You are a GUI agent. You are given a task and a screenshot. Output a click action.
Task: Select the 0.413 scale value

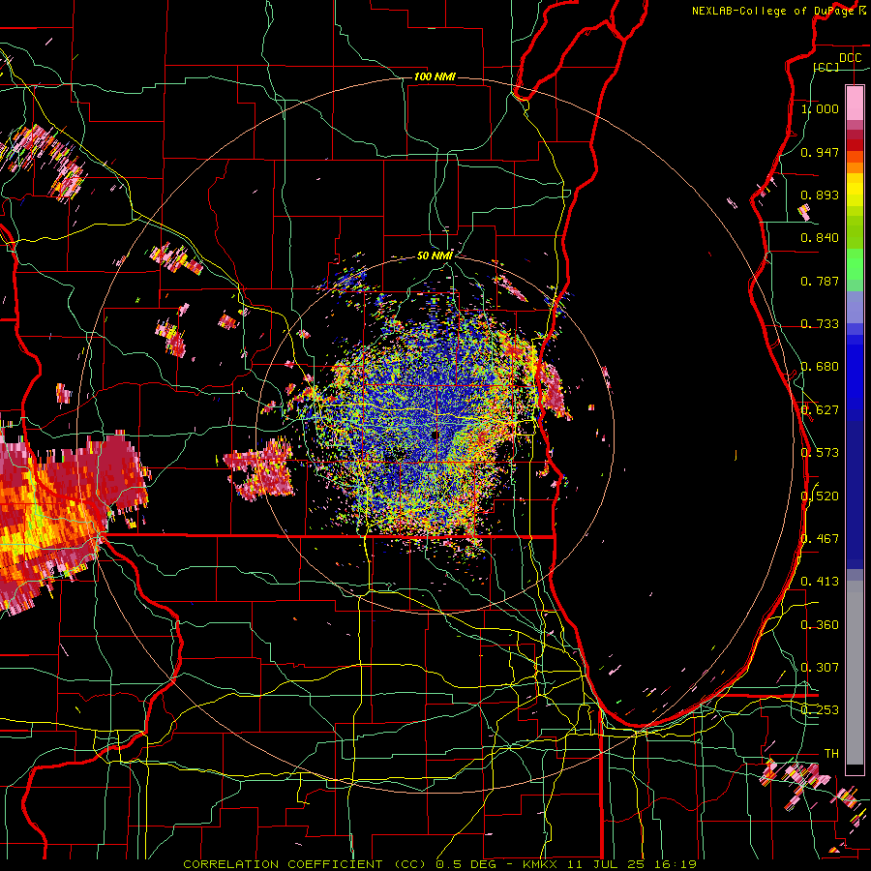pyautogui.click(x=820, y=582)
